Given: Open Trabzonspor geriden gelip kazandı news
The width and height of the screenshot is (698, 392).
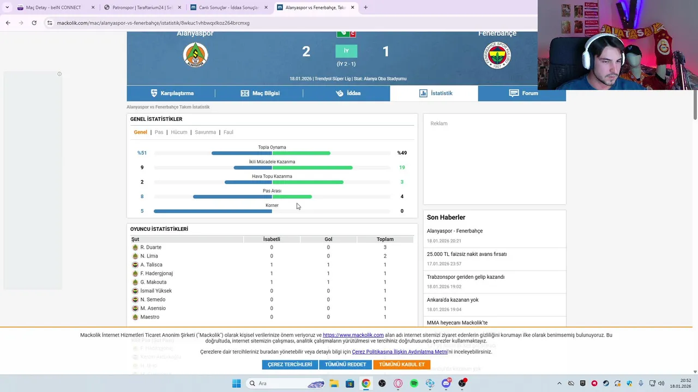Looking at the screenshot, I should (x=466, y=277).
